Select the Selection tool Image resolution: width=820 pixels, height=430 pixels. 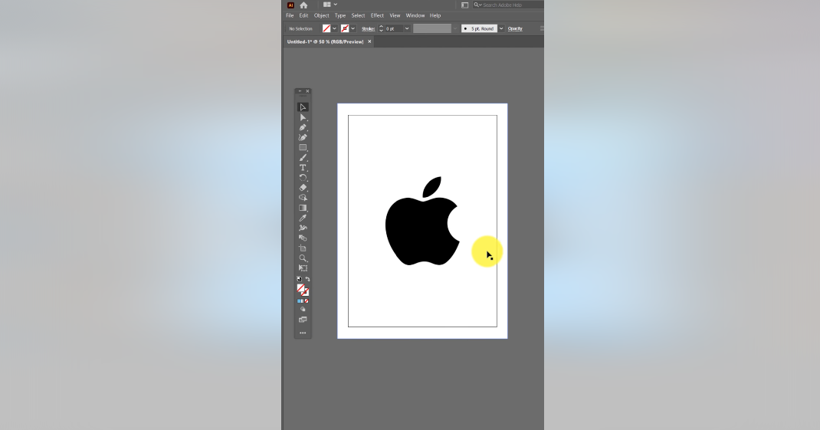[303, 107]
